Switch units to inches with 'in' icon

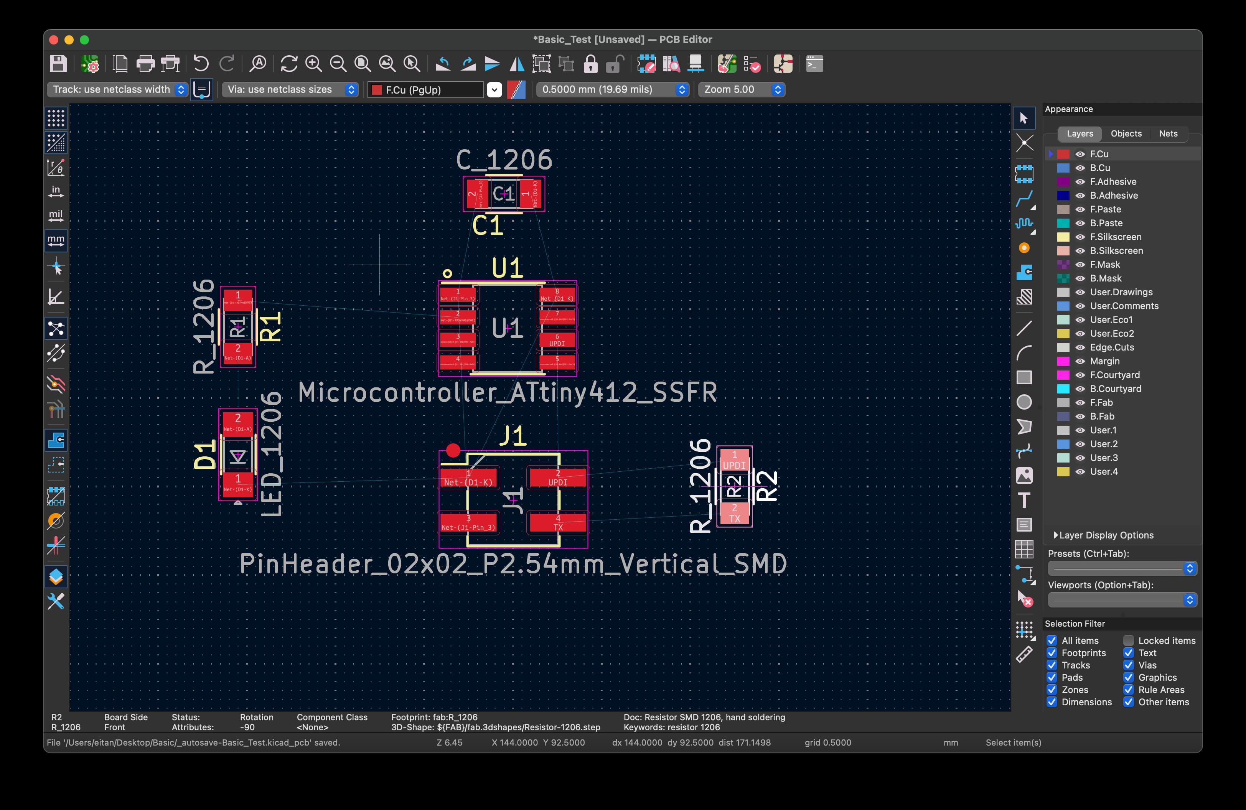[56, 191]
